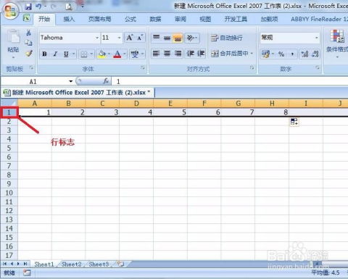Select row 5 header
This screenshot has width=348, height=279.
(x=9, y=148)
